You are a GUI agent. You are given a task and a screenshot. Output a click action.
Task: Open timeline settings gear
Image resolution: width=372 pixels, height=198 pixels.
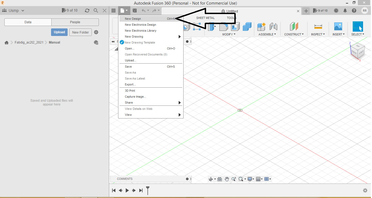point(365,190)
